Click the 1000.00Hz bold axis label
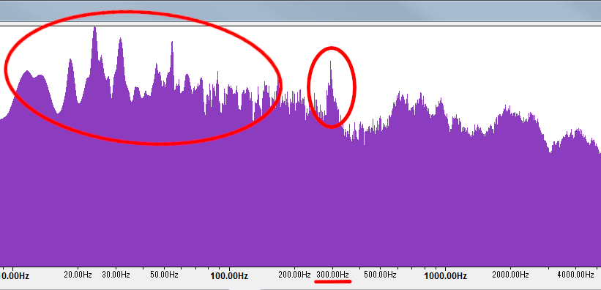Screen dimensions: 601x290 (445, 276)
